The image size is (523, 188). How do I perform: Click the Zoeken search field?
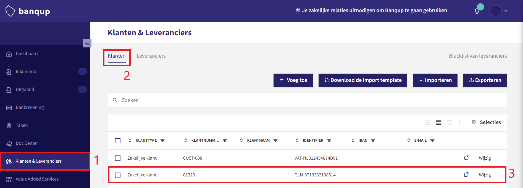(307, 100)
